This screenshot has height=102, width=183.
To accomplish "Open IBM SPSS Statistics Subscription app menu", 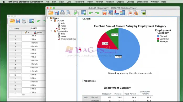I will (25, 2).
